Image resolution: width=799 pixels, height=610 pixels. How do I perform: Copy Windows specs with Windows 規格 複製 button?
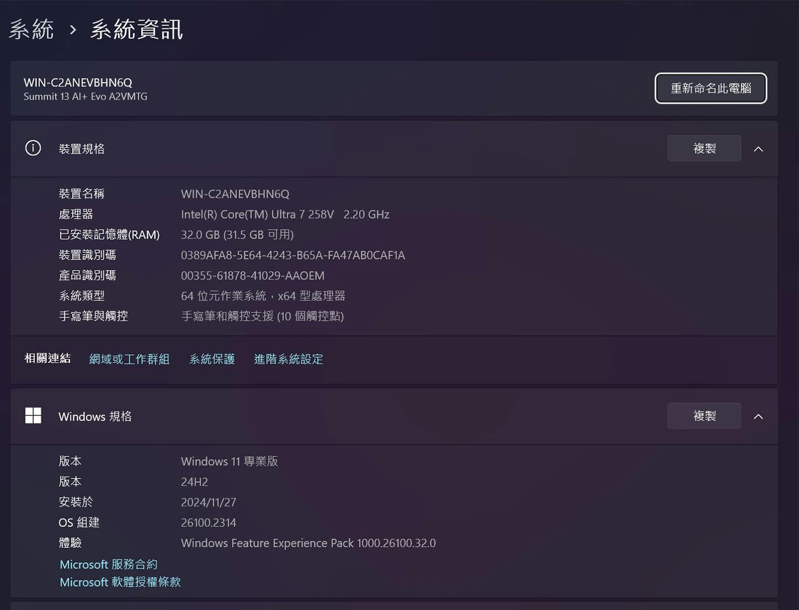pyautogui.click(x=704, y=416)
